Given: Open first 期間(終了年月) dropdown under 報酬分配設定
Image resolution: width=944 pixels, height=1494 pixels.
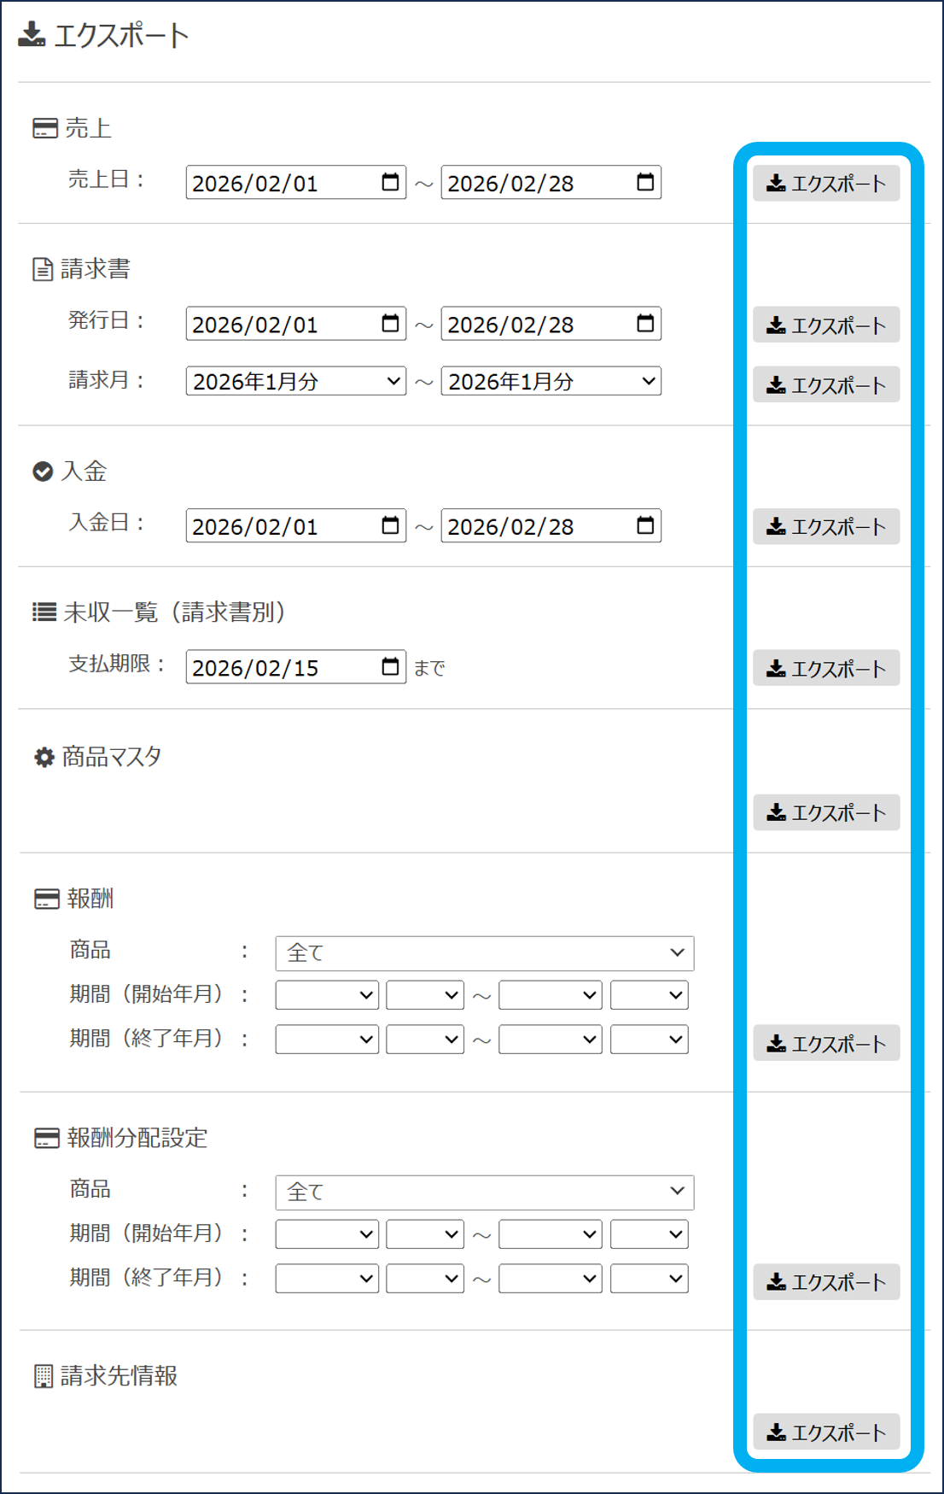Looking at the screenshot, I should (326, 1279).
